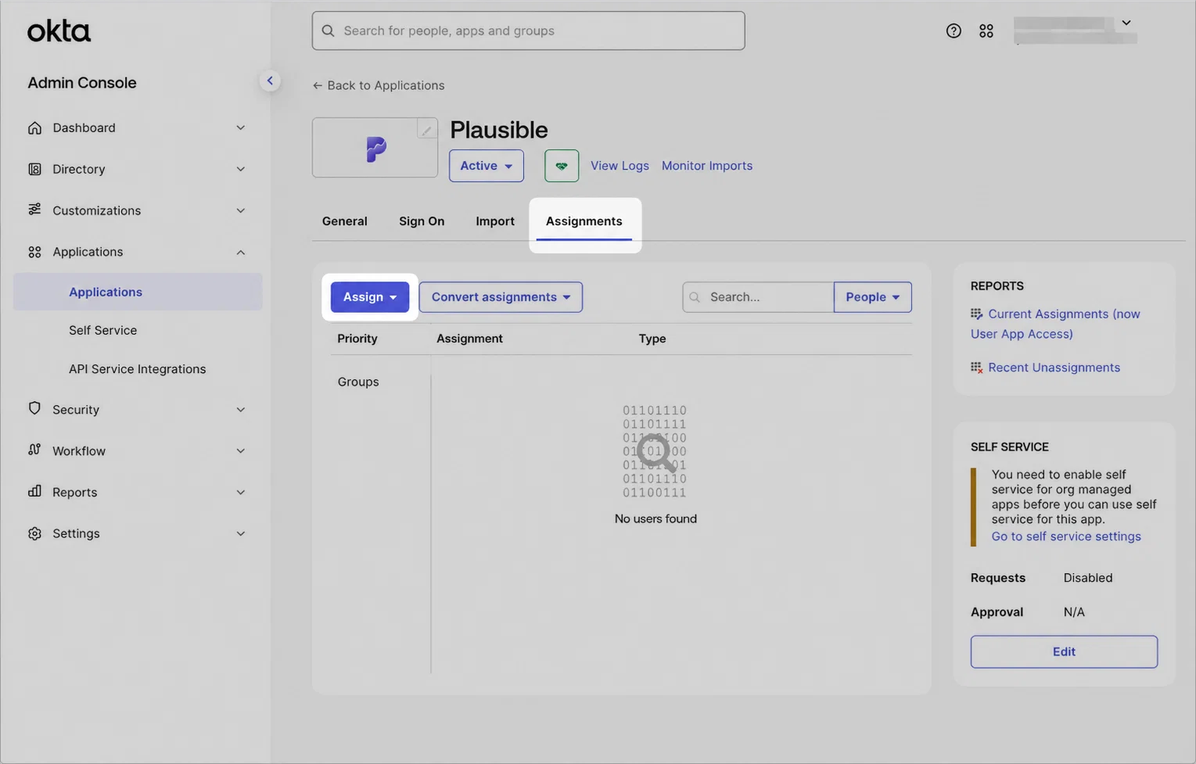Viewport: 1196px width, 764px height.
Task: Open Self Service in sidebar
Action: [102, 330]
